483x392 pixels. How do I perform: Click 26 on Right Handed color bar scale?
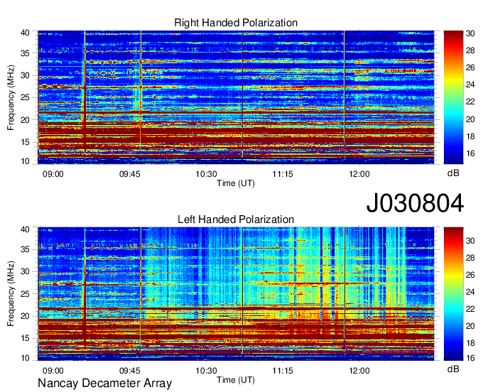[470, 67]
